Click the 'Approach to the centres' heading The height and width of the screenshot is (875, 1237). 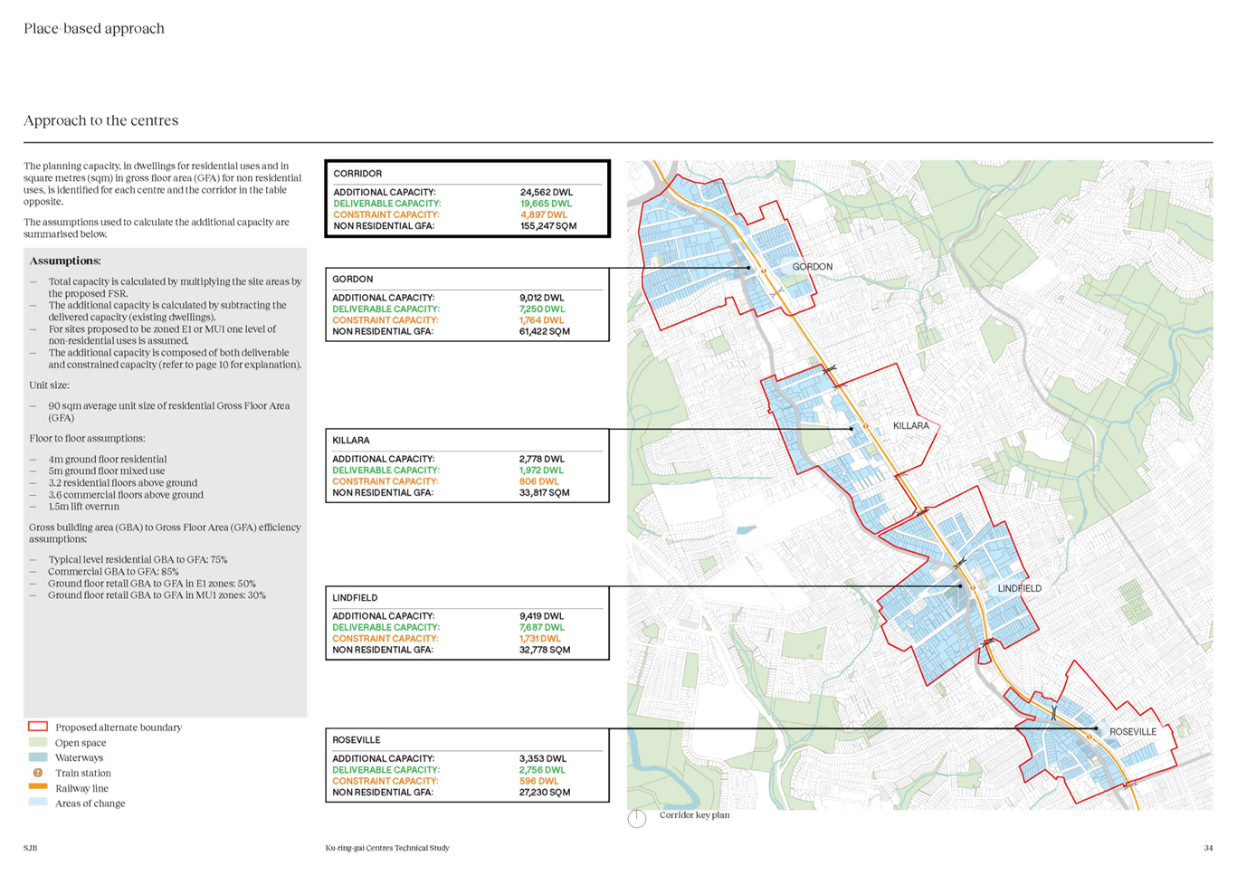click(101, 120)
